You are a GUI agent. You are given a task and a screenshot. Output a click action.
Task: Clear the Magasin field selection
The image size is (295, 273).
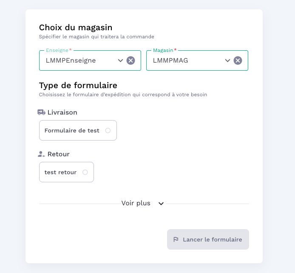(x=238, y=60)
